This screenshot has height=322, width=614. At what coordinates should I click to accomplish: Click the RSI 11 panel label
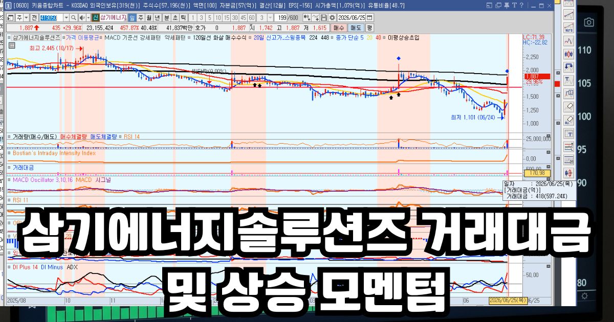[20, 200]
